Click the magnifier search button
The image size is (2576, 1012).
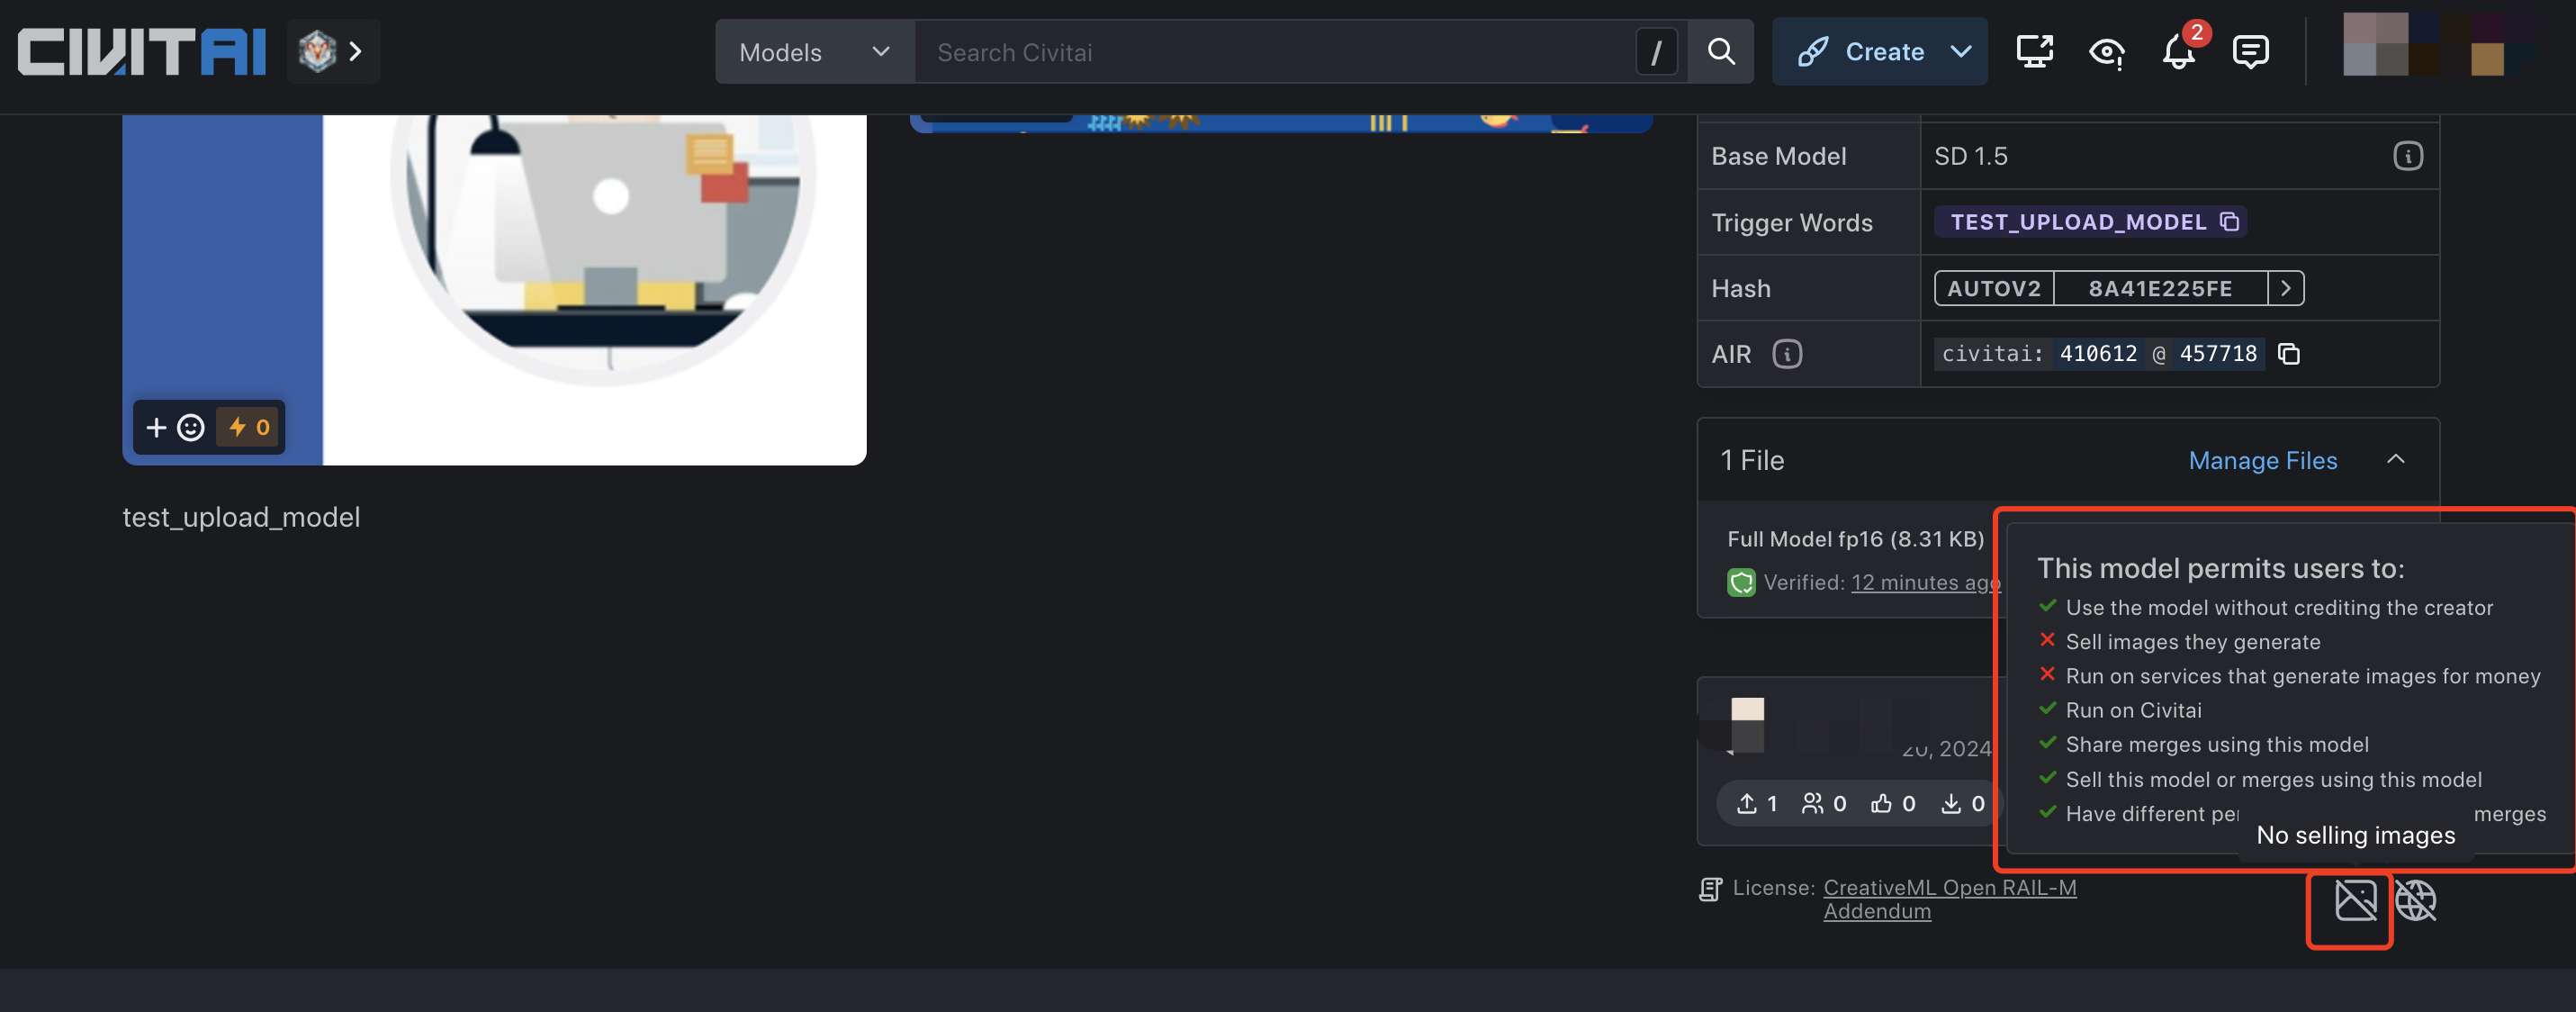click(x=1720, y=52)
